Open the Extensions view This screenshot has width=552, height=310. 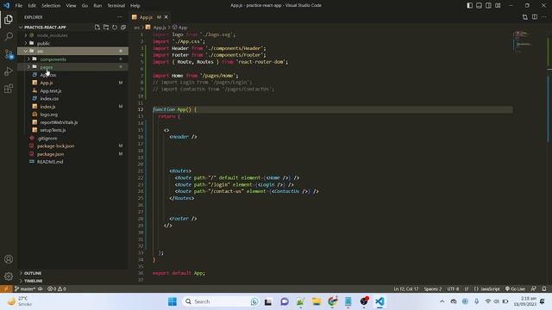9,89
